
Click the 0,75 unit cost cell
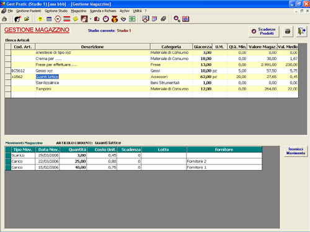(102, 168)
